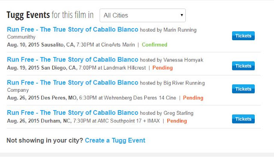274x157 pixels.
Task: Get Tickets for the Des Peres screening
Action: [x=243, y=89]
